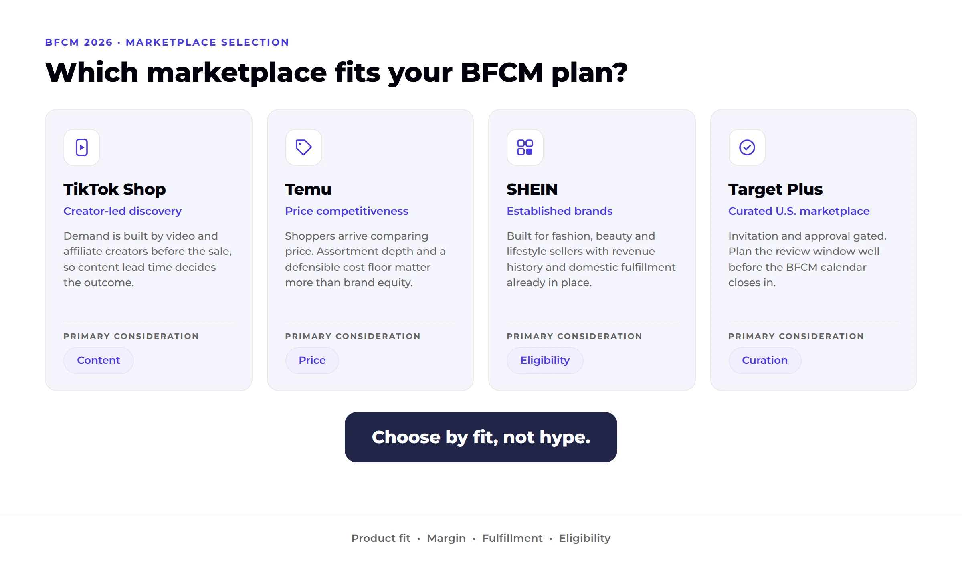The height and width of the screenshot is (561, 962).
Task: Select the Curation pill tag
Action: pyautogui.click(x=765, y=360)
